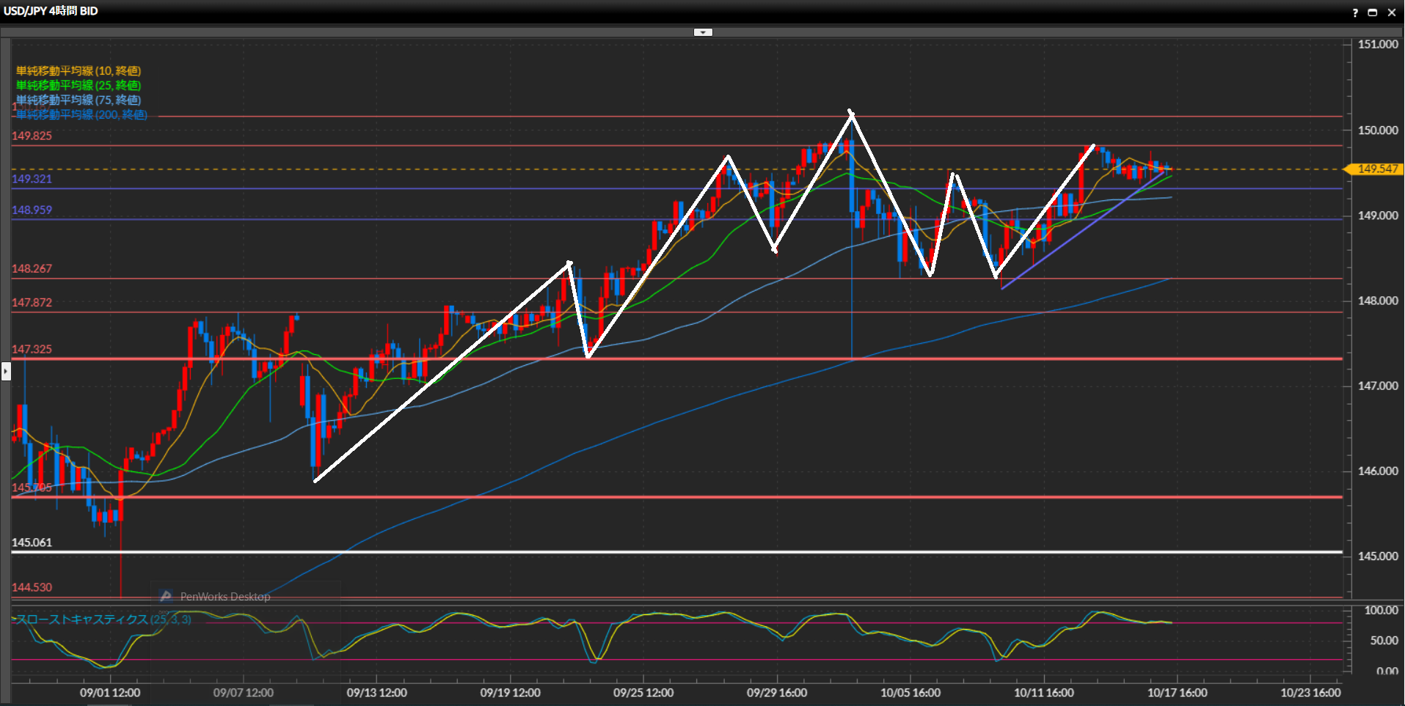Close the USD/JPY chart panel
Viewport: 1405px width, 706px height.
(1391, 12)
